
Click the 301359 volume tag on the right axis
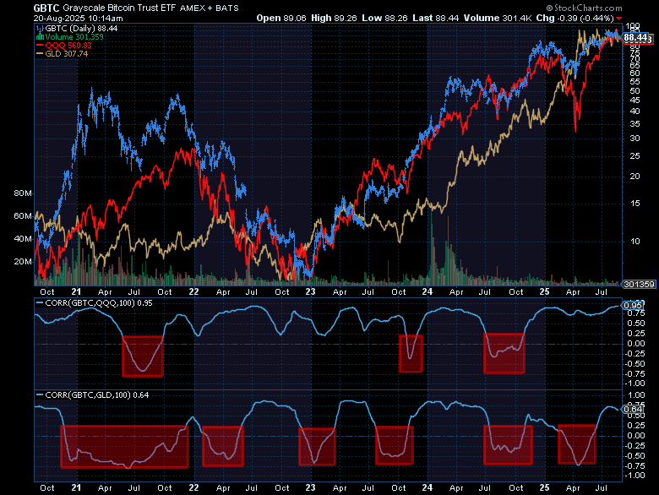(x=639, y=285)
